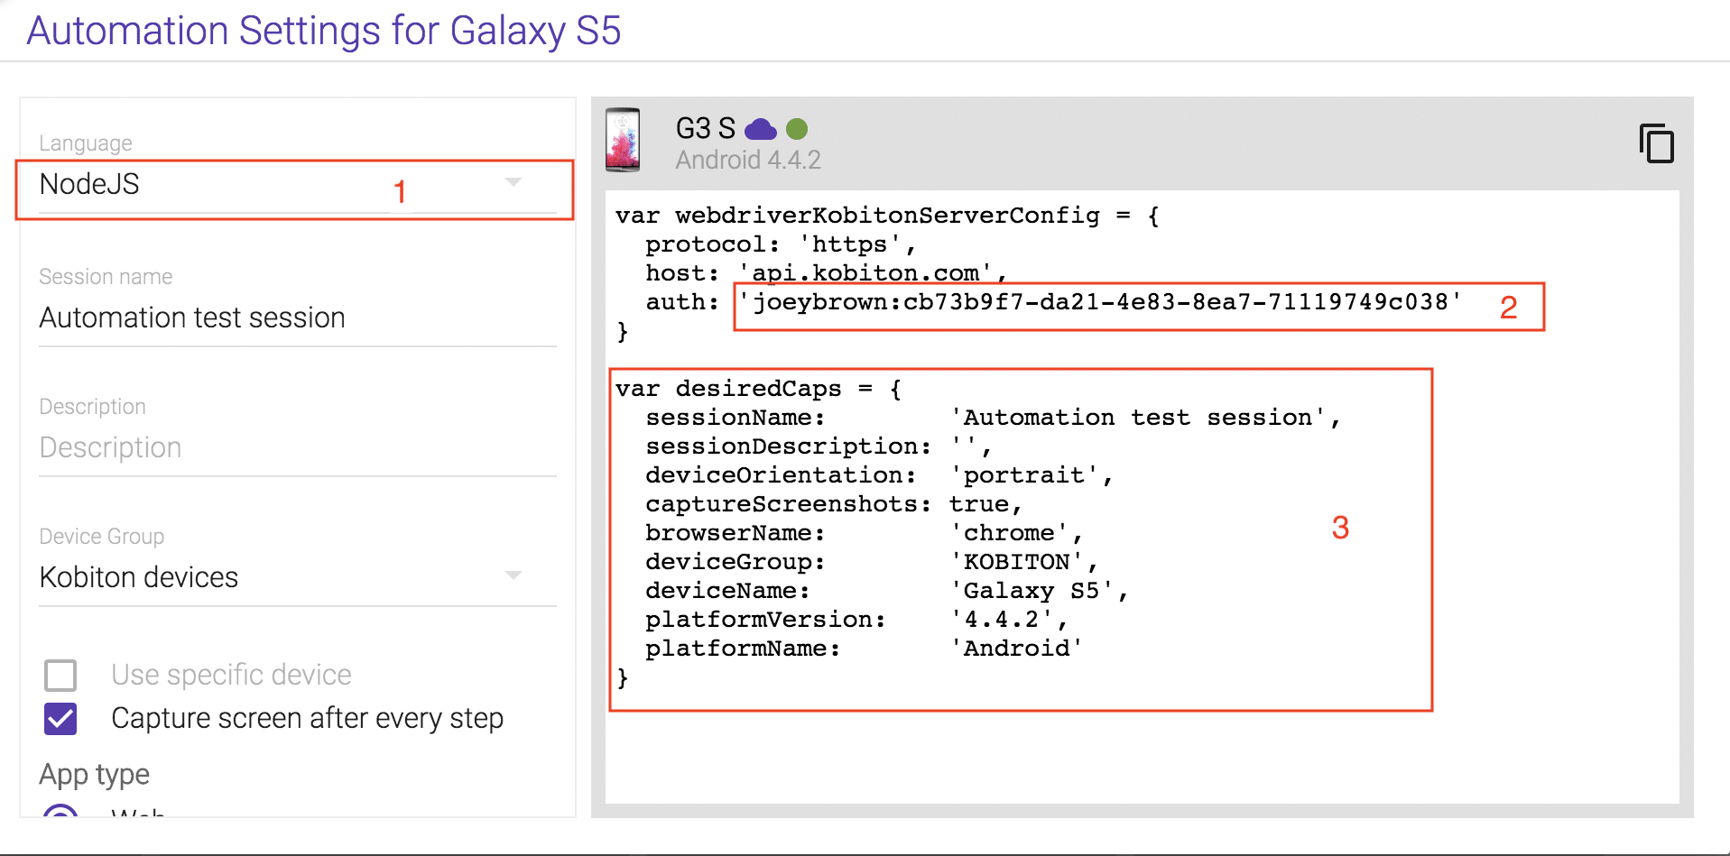Click the Language dropdown arrow
Viewport: 1730px width, 856px height.
click(513, 181)
